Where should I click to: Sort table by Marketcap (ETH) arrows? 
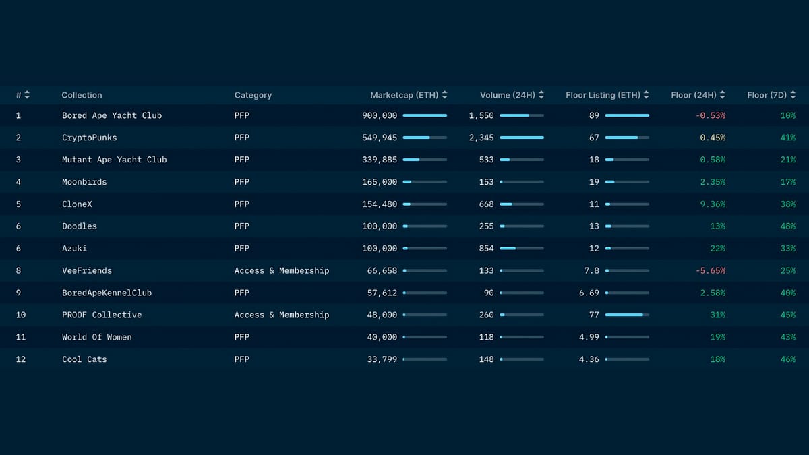point(445,95)
